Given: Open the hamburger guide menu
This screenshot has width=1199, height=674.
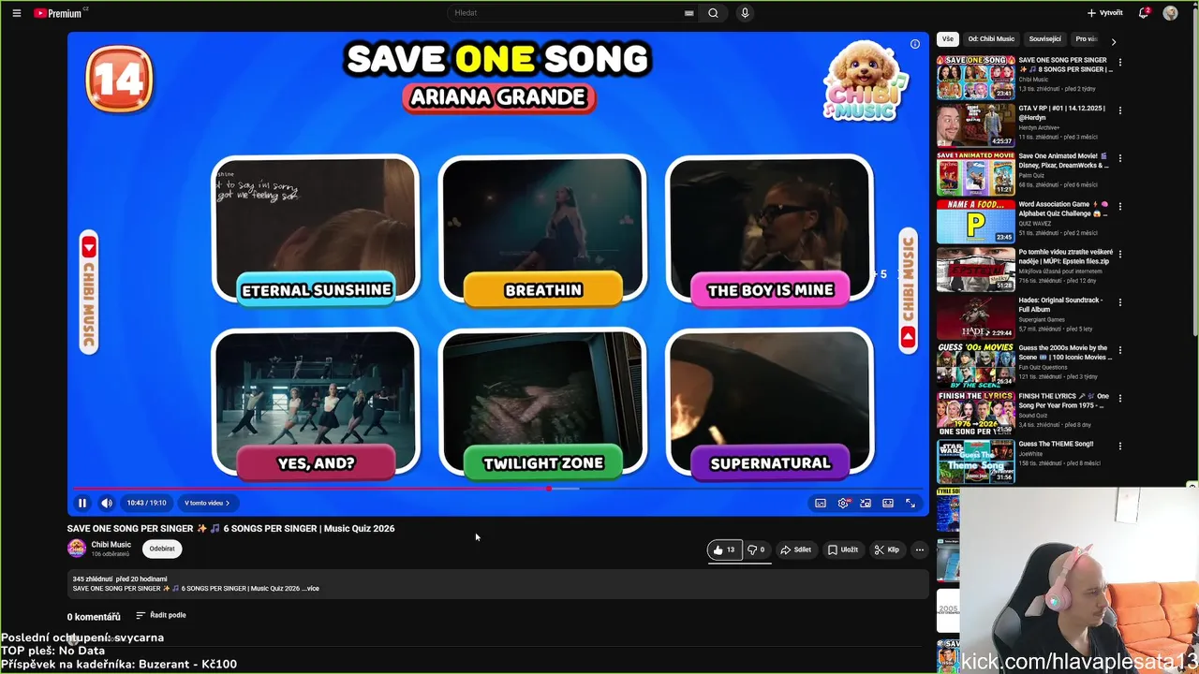Looking at the screenshot, I should tap(17, 13).
